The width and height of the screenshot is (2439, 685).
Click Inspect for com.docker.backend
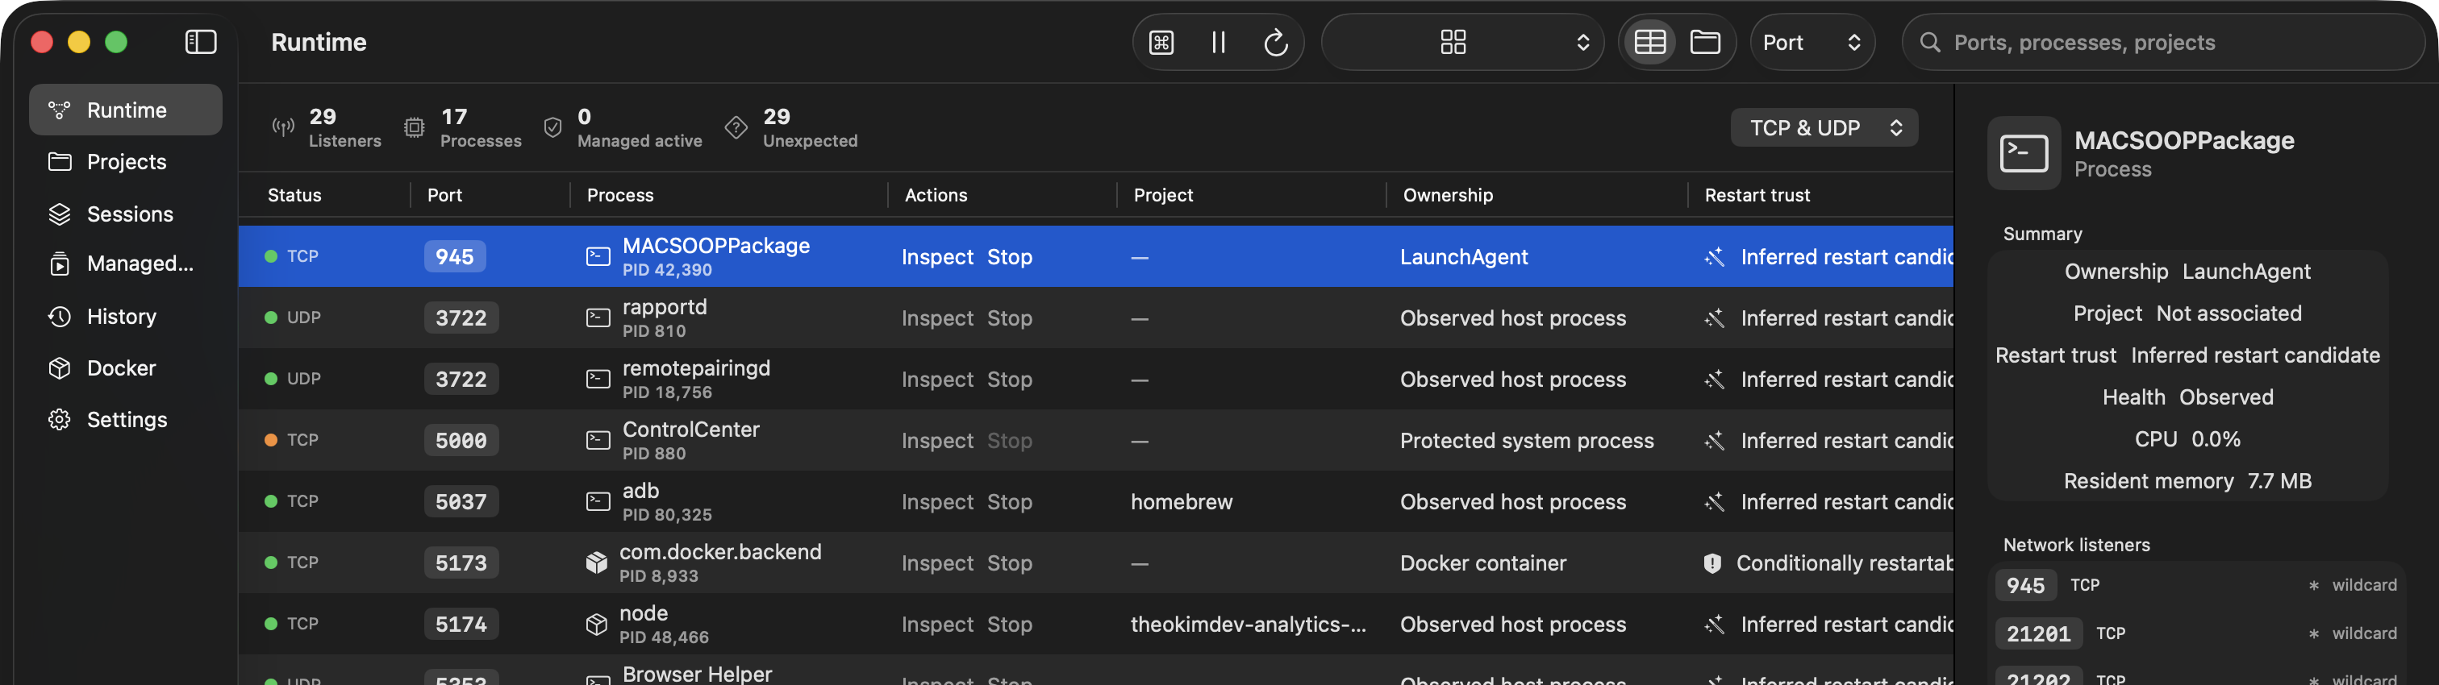(x=937, y=564)
